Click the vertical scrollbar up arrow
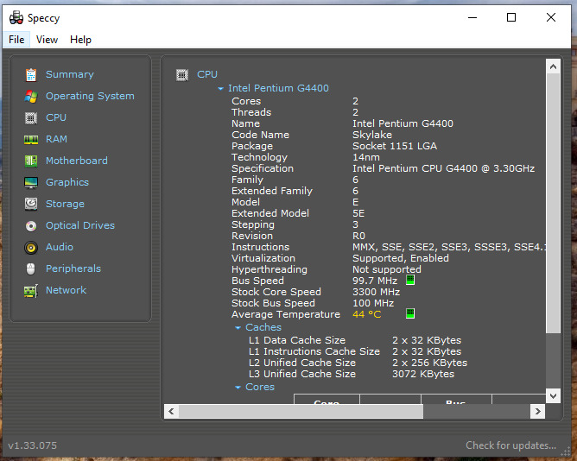Screen dimensions: 577x461 [553, 66]
